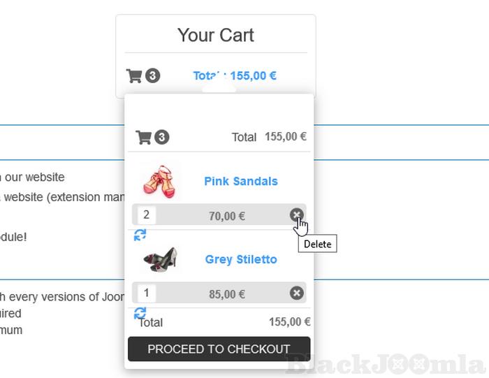
Task: Open the blue Total: 155,00 € link
Action: click(x=235, y=75)
